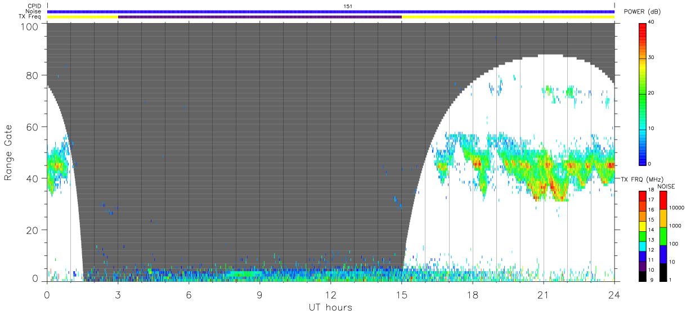Click the 6 UT hours tick label
Image resolution: width=691 pixels, height=319 pixels.
pyautogui.click(x=189, y=294)
